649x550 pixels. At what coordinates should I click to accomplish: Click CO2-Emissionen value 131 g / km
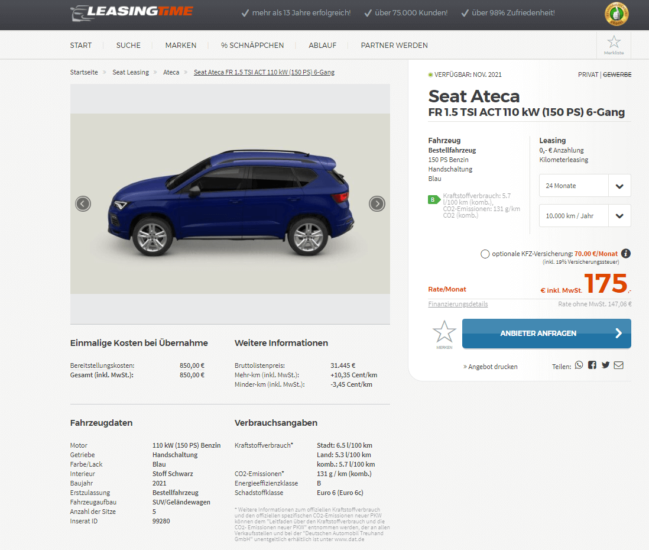345,473
